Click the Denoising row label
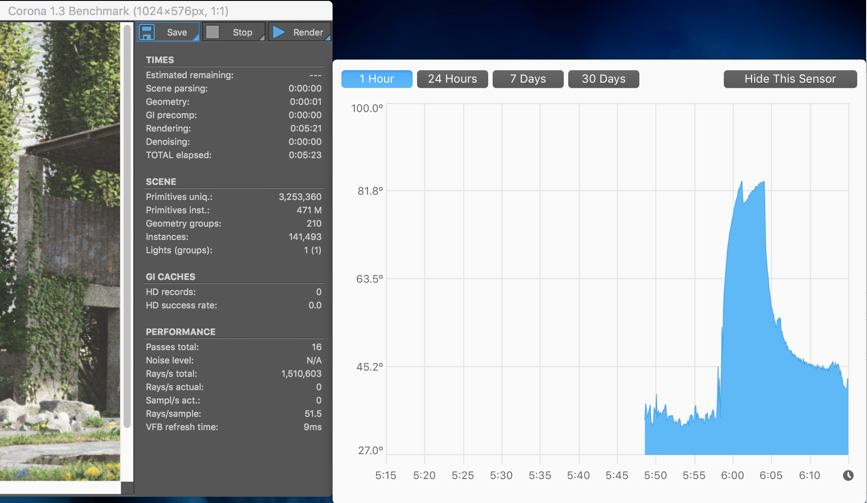This screenshot has height=503, width=867. point(168,142)
